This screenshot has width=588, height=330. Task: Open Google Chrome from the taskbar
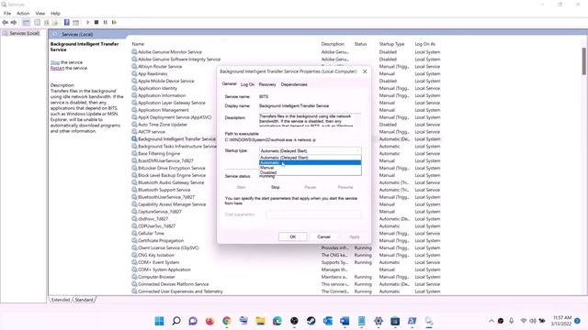pos(227,321)
